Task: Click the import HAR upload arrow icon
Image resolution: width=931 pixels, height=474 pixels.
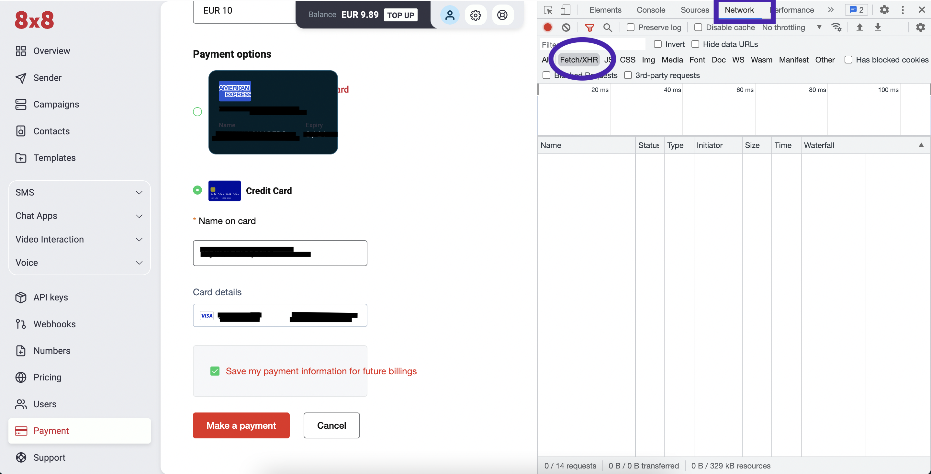Action: point(859,27)
